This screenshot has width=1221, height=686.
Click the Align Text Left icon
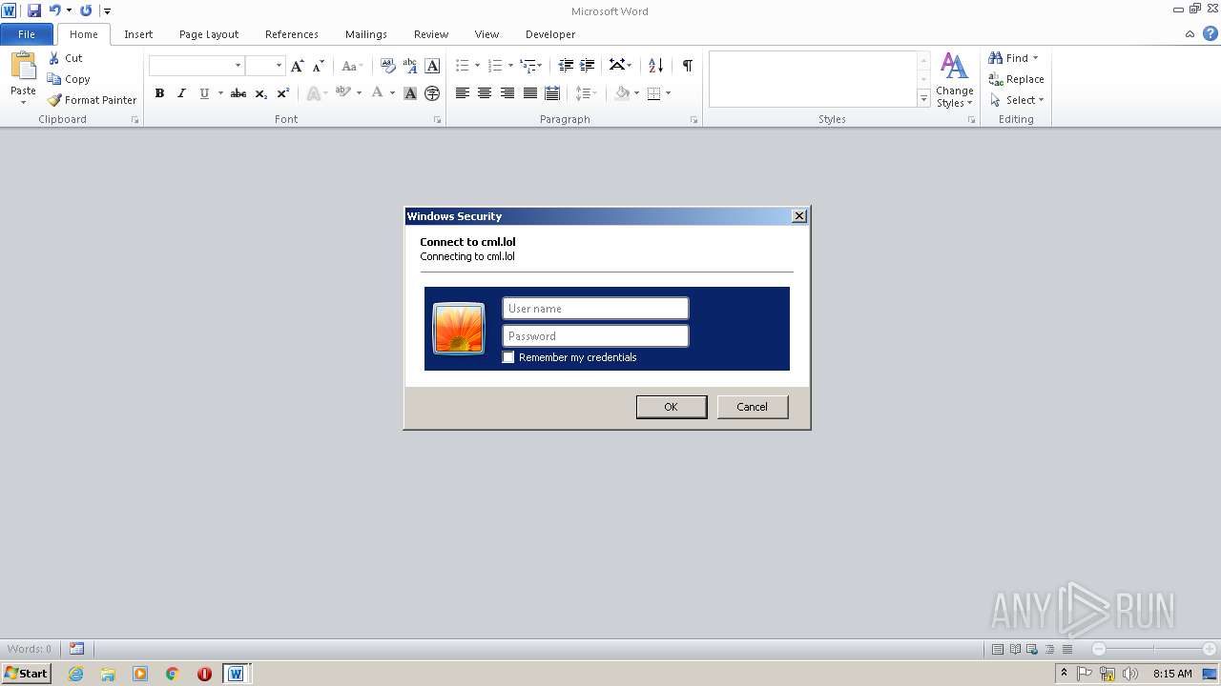click(x=463, y=93)
